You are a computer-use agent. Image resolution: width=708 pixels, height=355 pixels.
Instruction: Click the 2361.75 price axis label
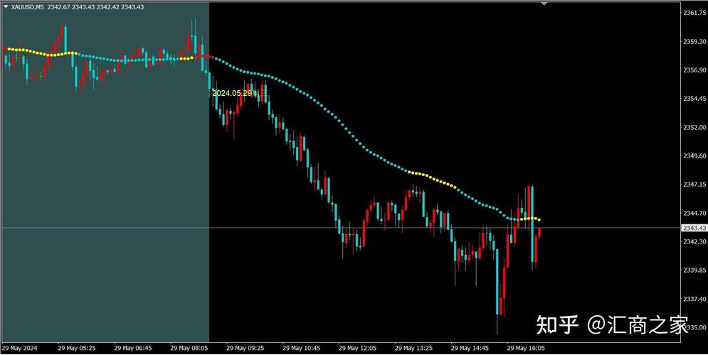[693, 13]
